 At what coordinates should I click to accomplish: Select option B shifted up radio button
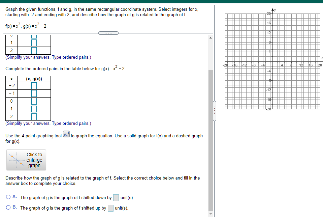click(x=8, y=208)
